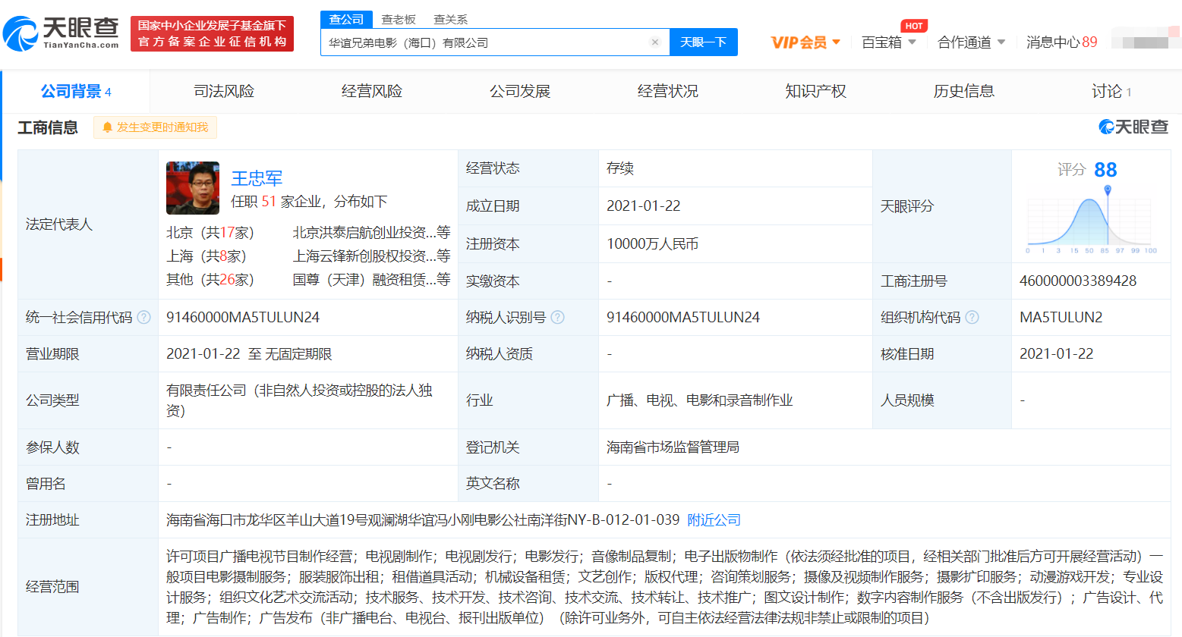Click help icon beside 纳税人识别号
The width and height of the screenshot is (1182, 637).
tap(557, 318)
